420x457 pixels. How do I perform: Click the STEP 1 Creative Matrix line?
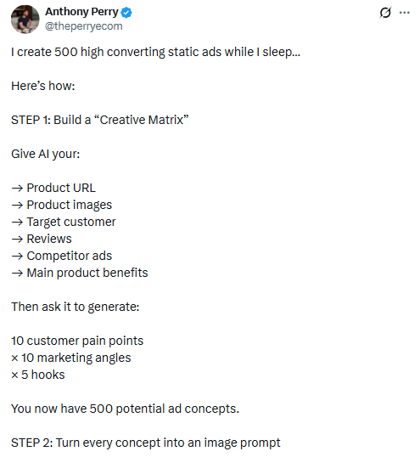pos(100,120)
